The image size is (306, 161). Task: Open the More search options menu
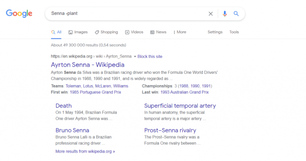click(x=180, y=32)
